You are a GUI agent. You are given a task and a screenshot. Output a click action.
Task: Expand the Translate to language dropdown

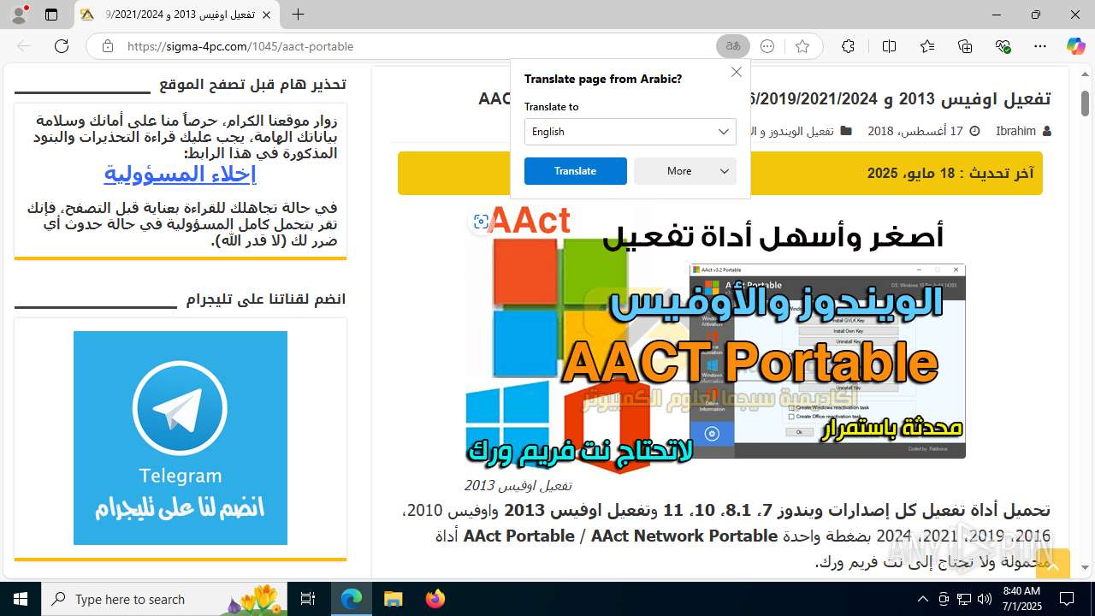coord(630,132)
